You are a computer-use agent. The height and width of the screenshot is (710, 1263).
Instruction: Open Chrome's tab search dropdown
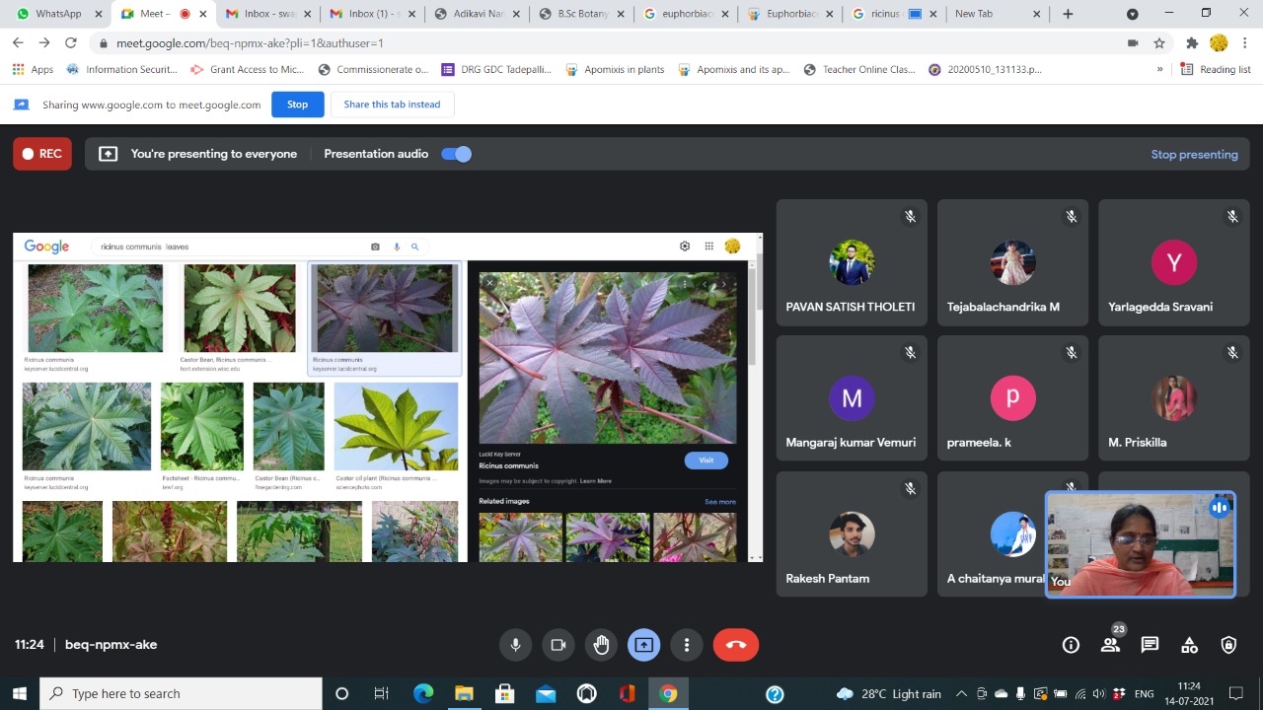1132,14
